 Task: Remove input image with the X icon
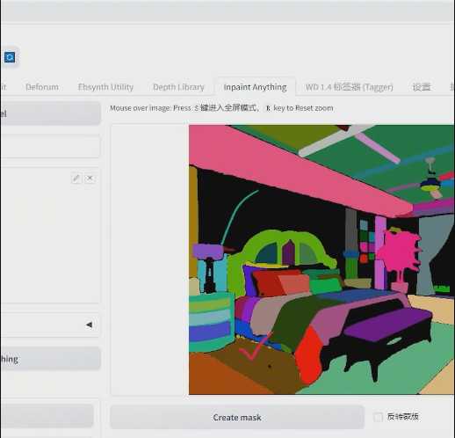90,179
